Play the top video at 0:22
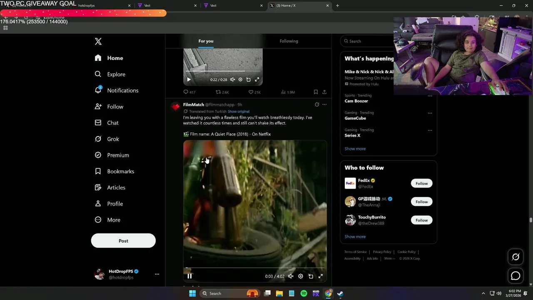This screenshot has width=533, height=300. [x=189, y=80]
